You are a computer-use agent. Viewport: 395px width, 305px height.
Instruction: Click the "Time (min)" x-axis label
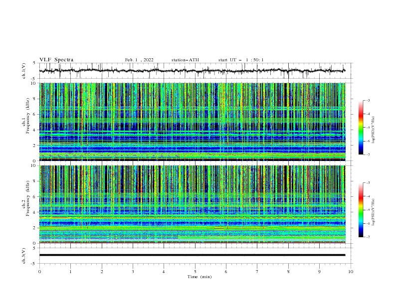point(199,277)
